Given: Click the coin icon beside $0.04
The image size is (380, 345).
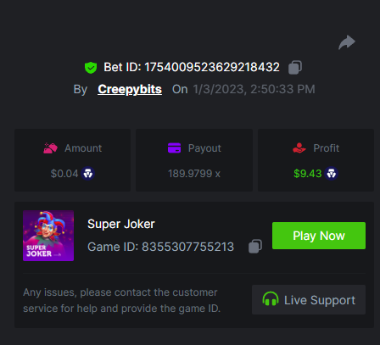Looking at the screenshot, I should click(x=88, y=174).
